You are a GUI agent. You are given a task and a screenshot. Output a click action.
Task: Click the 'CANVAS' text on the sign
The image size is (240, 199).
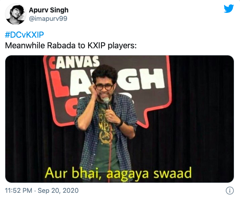[74, 62]
